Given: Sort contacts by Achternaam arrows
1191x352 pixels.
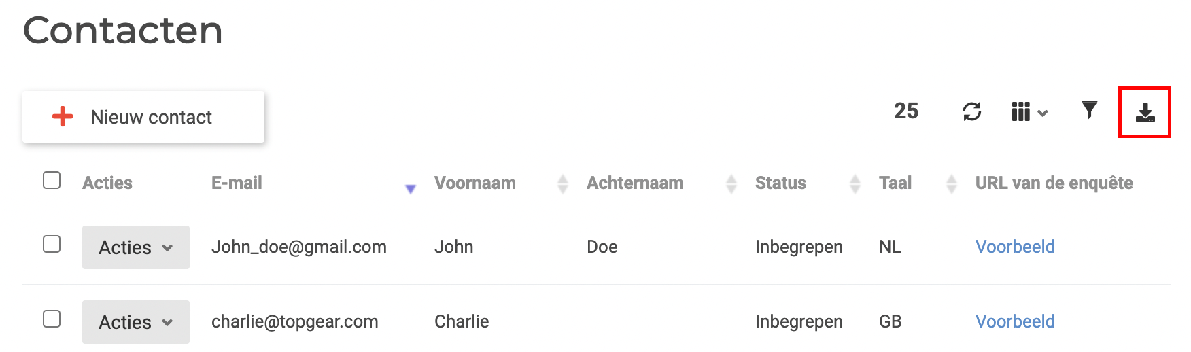Looking at the screenshot, I should point(731,183).
